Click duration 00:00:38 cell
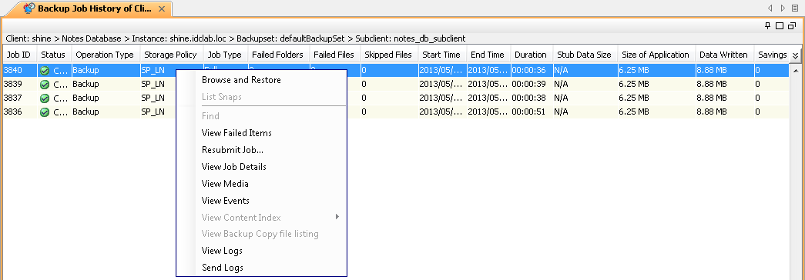 pos(531,98)
